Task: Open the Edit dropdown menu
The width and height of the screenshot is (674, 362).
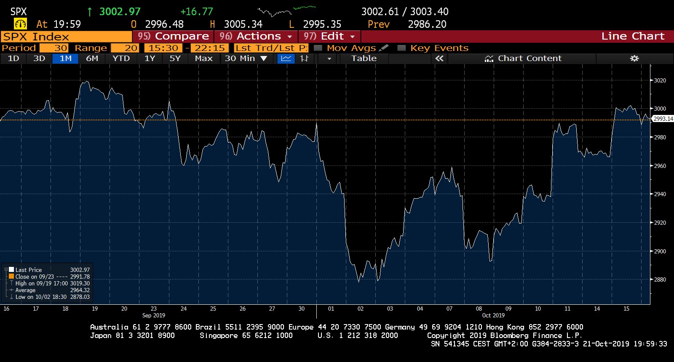Action: coord(329,36)
